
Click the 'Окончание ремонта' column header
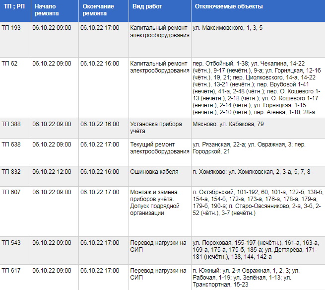point(98,10)
